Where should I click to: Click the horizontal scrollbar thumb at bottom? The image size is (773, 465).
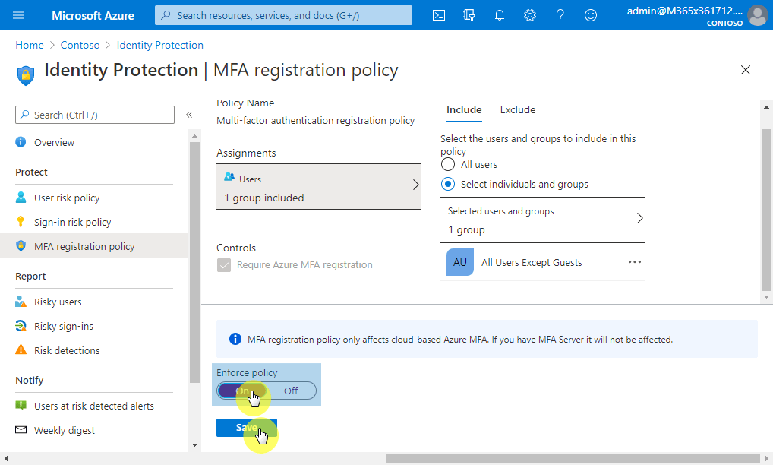573,459
